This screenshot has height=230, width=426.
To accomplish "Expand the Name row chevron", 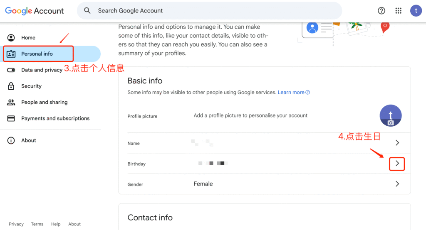I will tap(397, 143).
